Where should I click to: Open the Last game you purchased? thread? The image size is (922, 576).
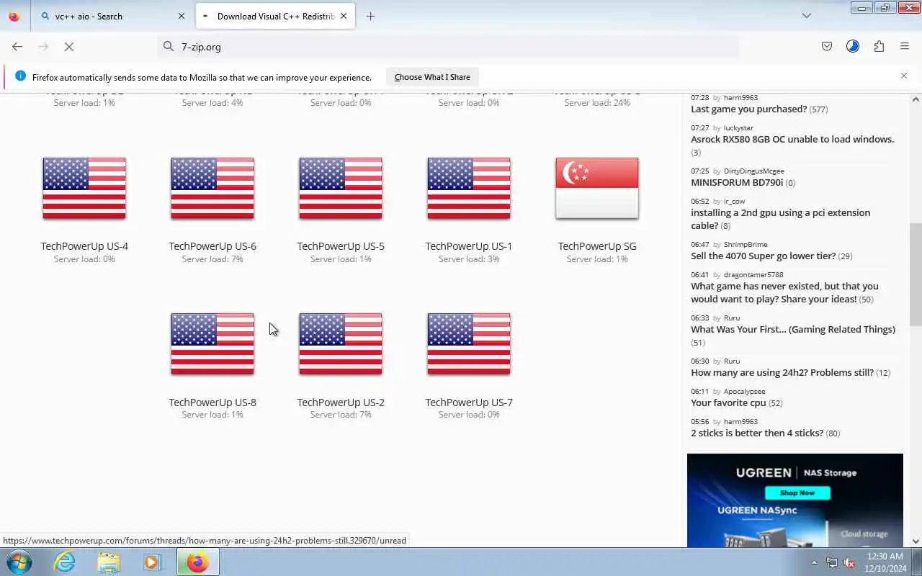(748, 109)
